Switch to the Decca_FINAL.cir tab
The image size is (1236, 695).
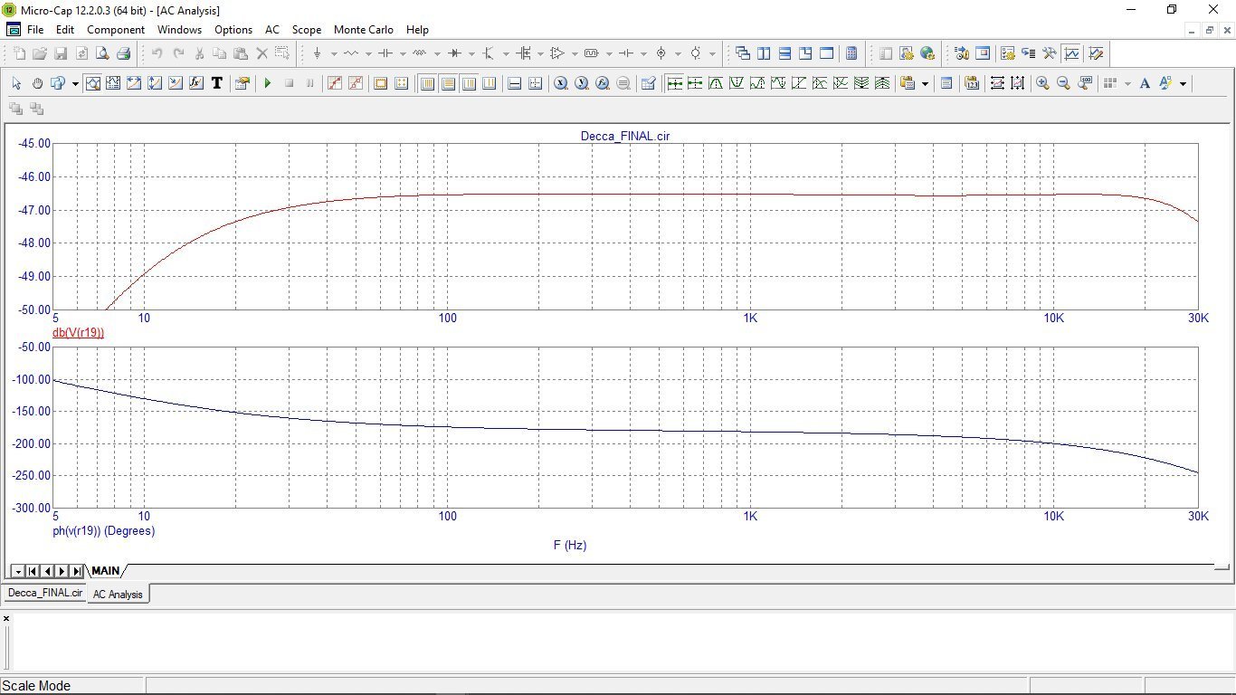(x=44, y=594)
